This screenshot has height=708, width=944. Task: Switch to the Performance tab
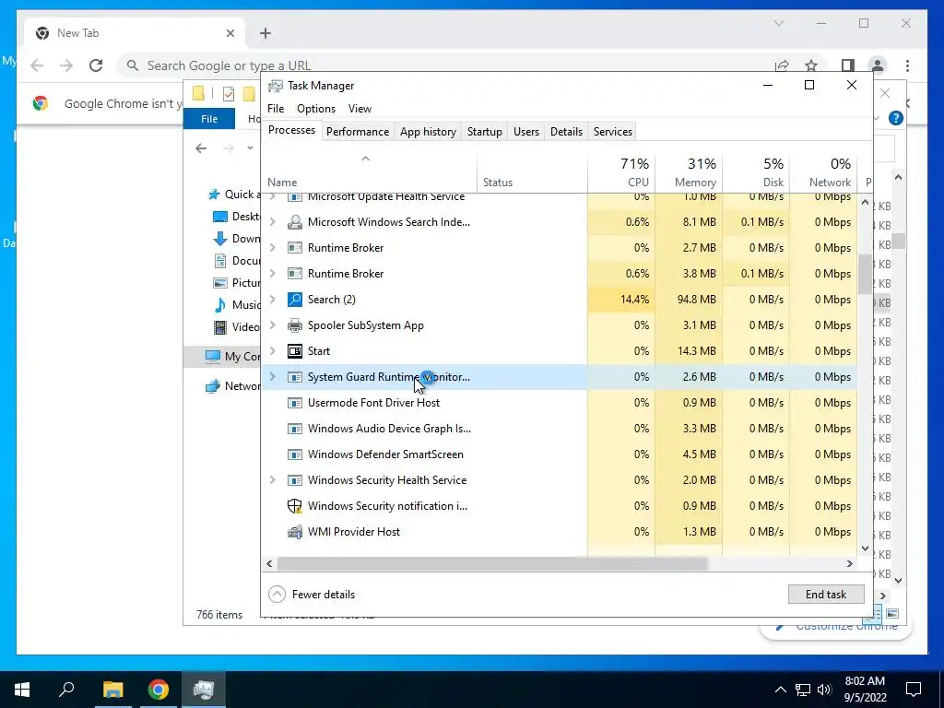tap(358, 131)
